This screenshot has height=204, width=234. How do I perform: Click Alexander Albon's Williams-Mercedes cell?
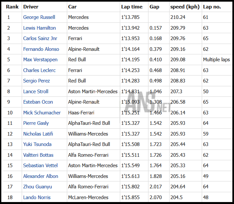(88, 176)
